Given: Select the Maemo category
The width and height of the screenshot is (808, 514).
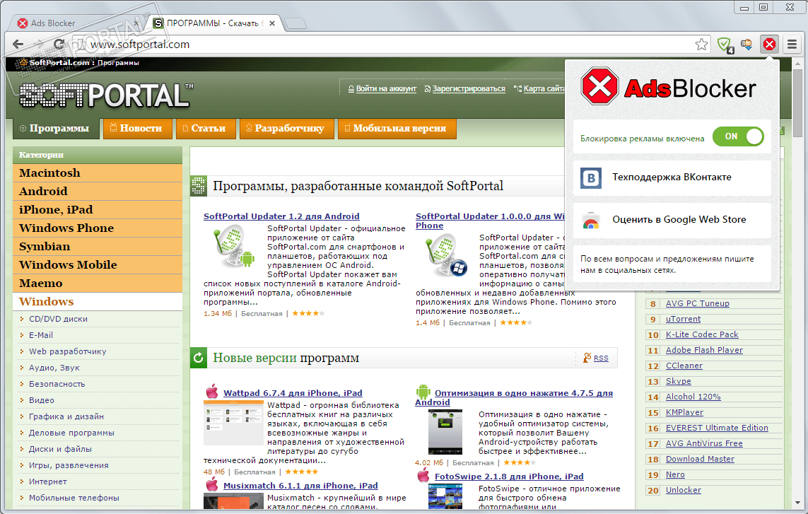Looking at the screenshot, I should pos(98,283).
